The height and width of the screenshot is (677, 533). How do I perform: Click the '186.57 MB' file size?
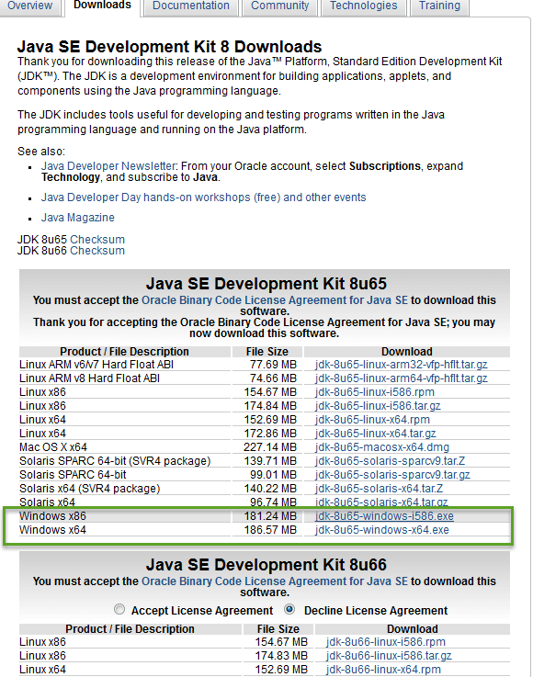coord(270,530)
